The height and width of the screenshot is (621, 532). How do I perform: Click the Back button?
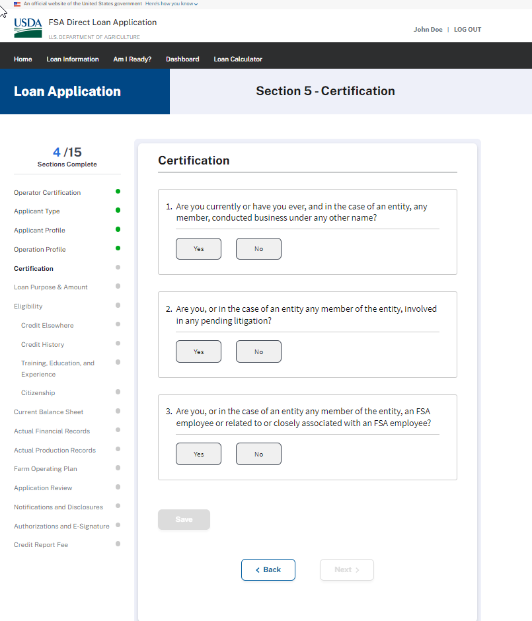pyautogui.click(x=268, y=569)
